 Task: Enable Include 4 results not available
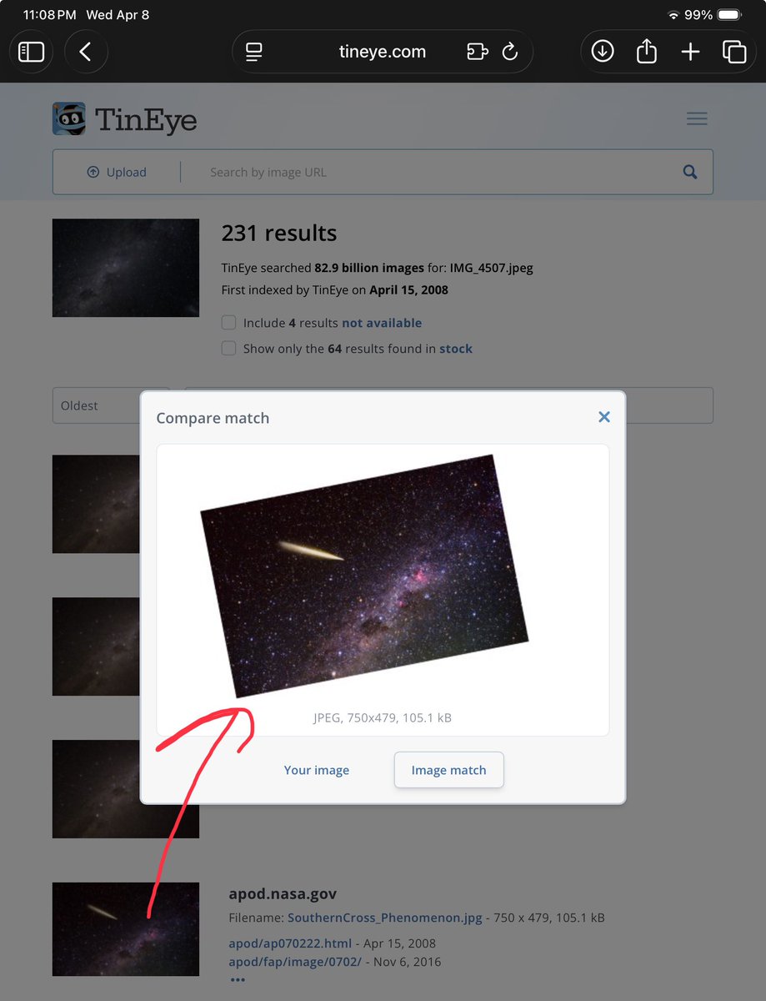(228, 323)
